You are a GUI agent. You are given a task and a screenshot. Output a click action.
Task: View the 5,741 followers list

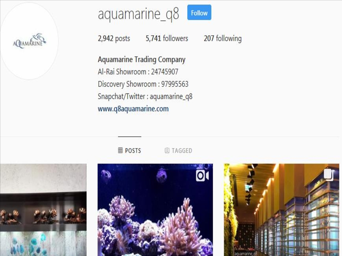coord(167,38)
